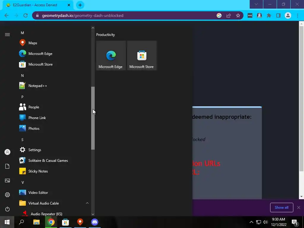Collapse the Virtual Audio Cable folder
This screenshot has height=228, width=304.
(x=87, y=203)
